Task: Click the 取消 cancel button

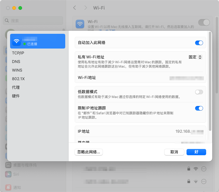Action: (x=174, y=152)
